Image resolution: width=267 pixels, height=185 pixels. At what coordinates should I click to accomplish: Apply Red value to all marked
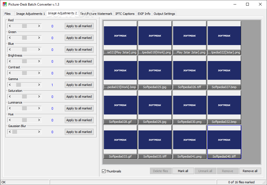[x=79, y=26]
